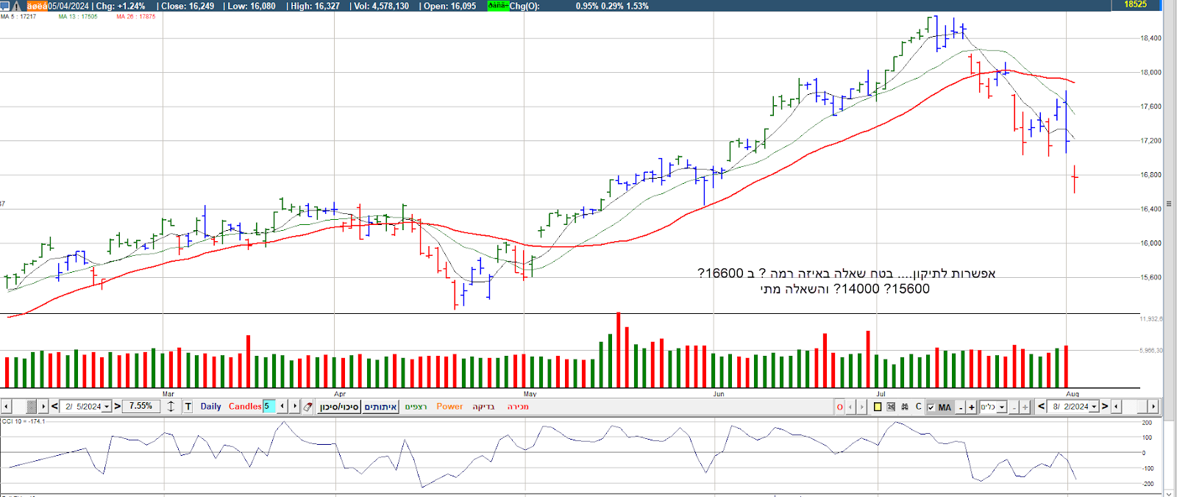Click the Vol: 4,578,130 value in header
This screenshot has height=497, width=1177.
point(381,6)
